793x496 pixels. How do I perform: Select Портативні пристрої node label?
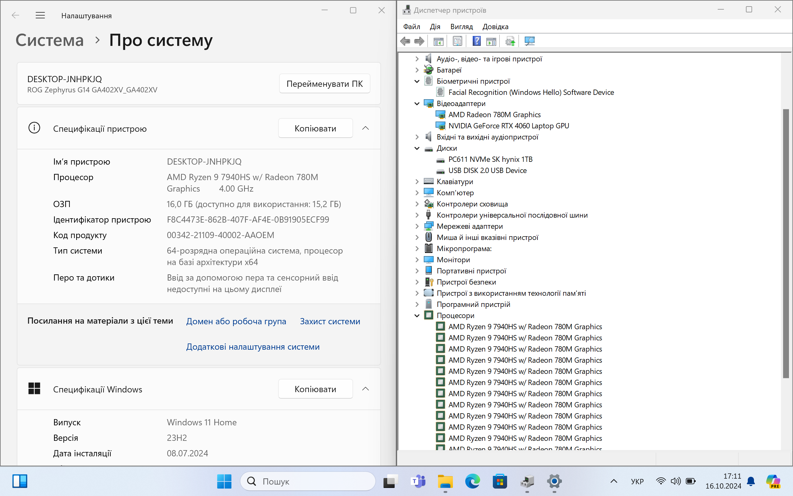pyautogui.click(x=471, y=271)
